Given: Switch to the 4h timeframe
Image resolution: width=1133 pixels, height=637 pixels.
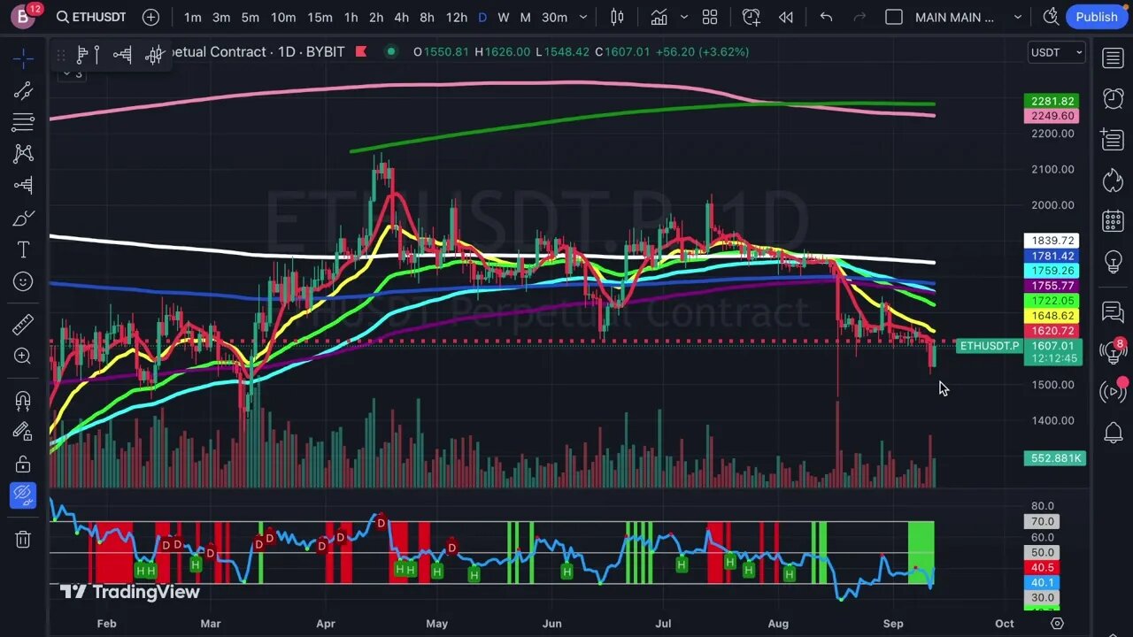Looking at the screenshot, I should pos(402,17).
